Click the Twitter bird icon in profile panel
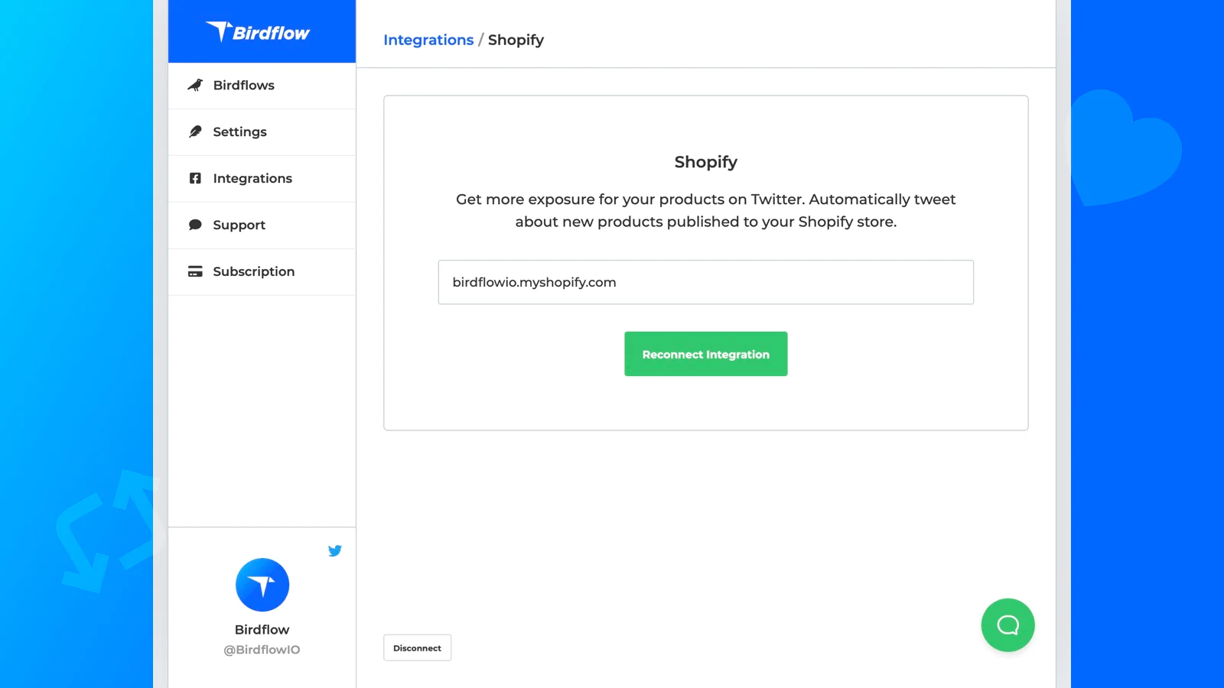The image size is (1224, 688). (x=335, y=550)
